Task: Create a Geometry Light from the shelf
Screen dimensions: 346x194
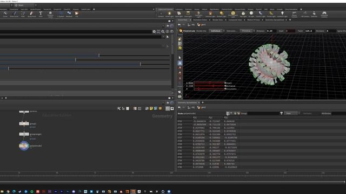Action: pos(198,15)
